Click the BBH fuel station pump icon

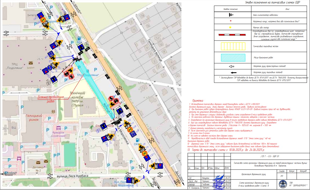click(79, 38)
